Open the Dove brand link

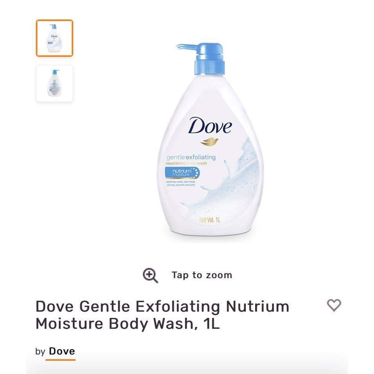tap(62, 351)
